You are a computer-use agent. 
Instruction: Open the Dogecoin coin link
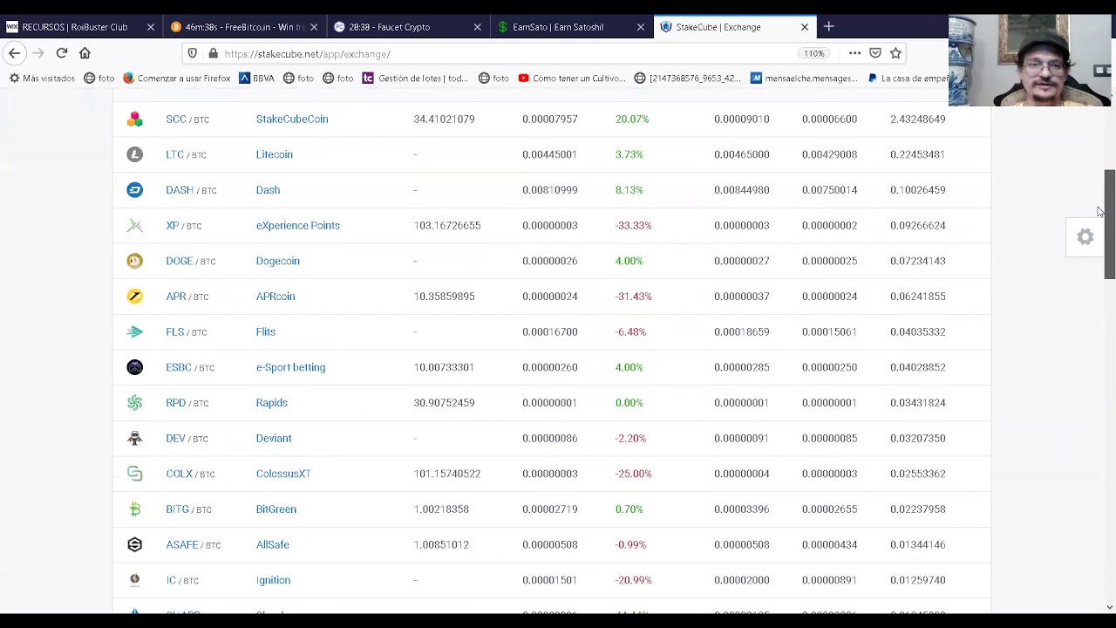tap(277, 261)
